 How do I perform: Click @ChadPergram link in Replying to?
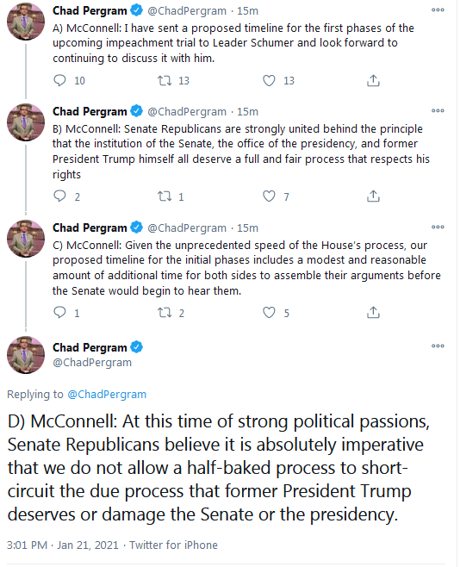point(107,394)
